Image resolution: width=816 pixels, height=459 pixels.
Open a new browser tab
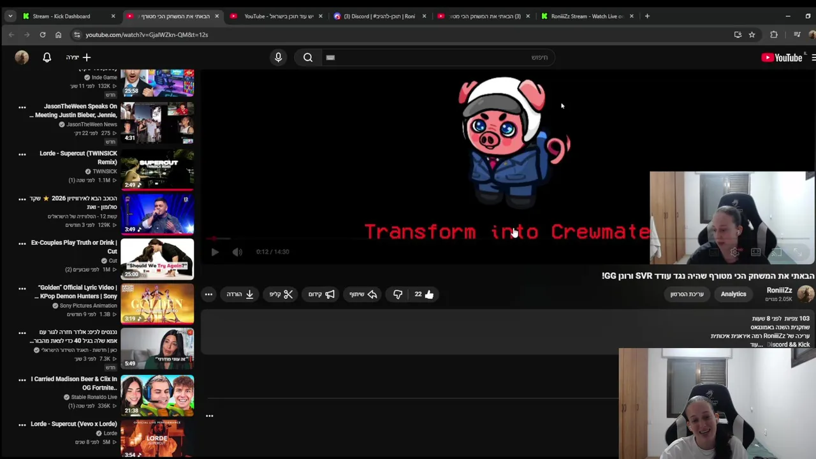coord(647,16)
